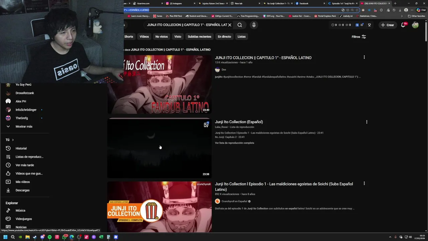The width and height of the screenshot is (428, 241).
Task: Open Listas de reproducción in the sidebar
Action: (x=24, y=157)
